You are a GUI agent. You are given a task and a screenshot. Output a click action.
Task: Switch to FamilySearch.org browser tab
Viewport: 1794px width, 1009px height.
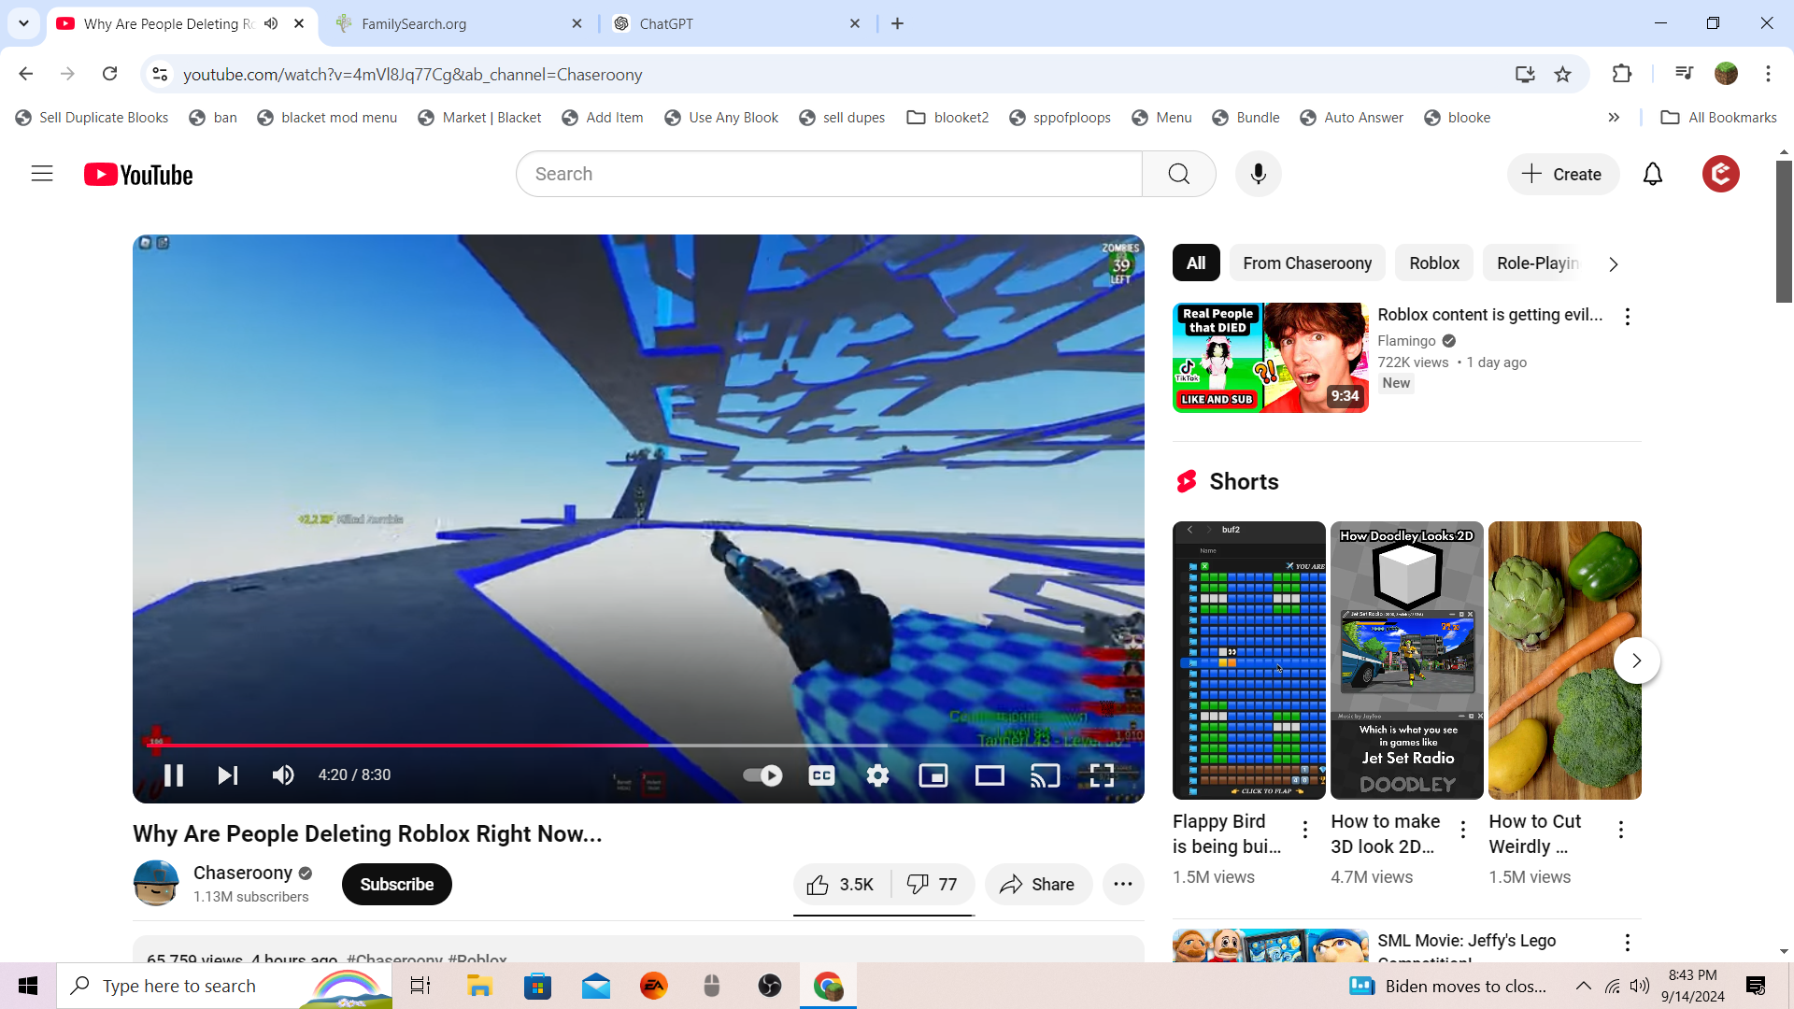point(414,24)
